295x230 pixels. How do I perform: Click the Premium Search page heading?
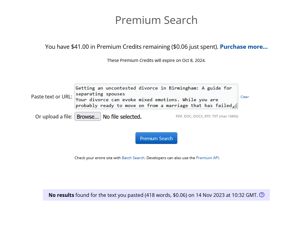(x=156, y=20)
